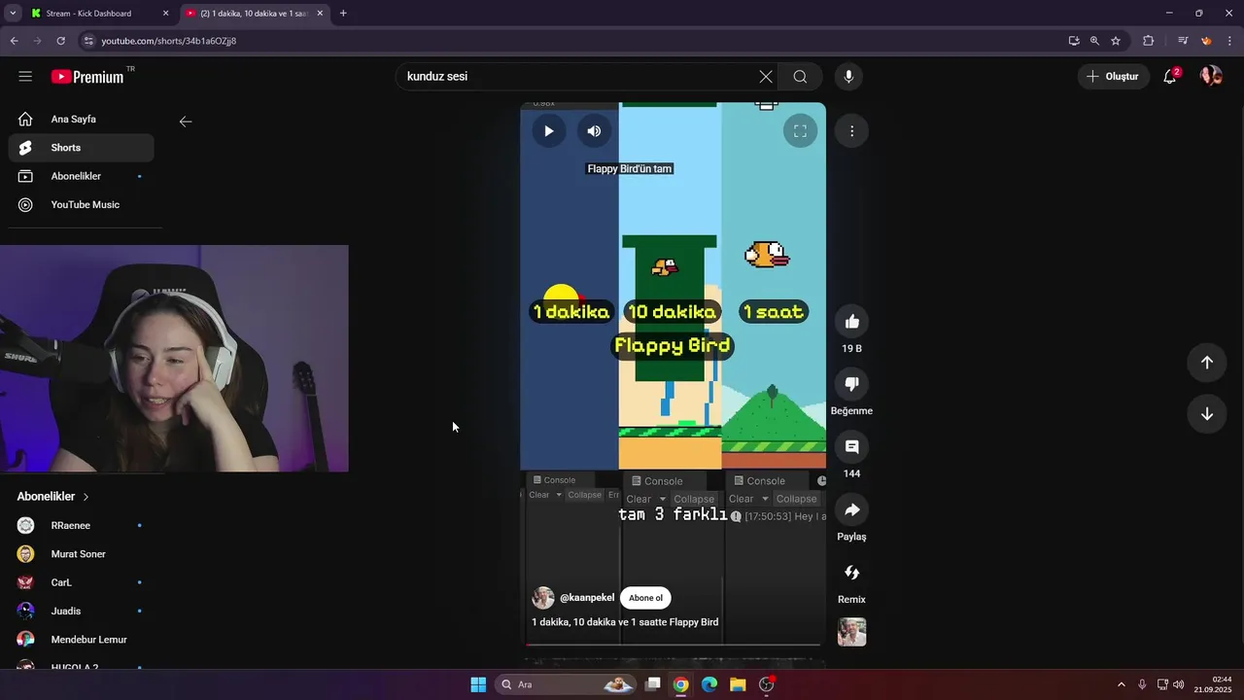Select Shorts in the sidebar

82,148
